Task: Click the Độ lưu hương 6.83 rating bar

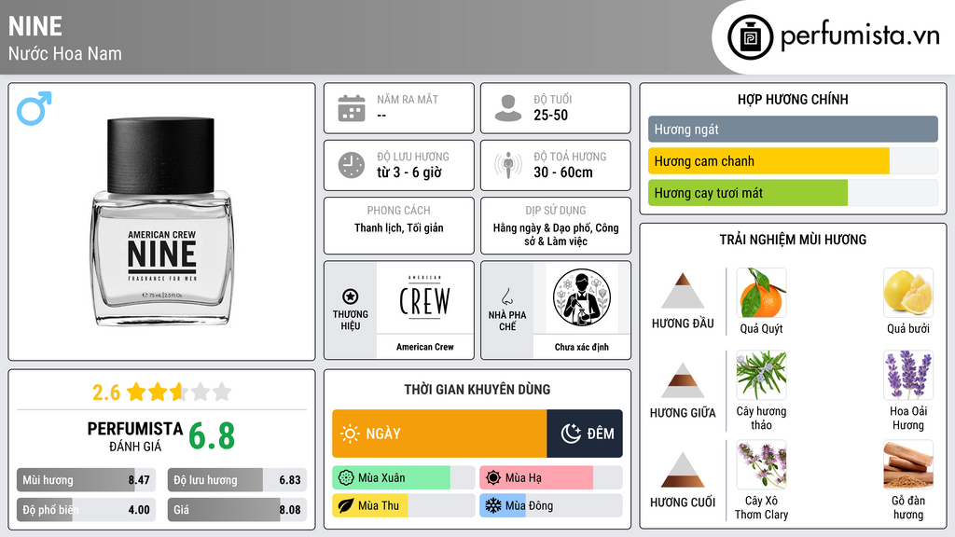Action: tap(237, 480)
